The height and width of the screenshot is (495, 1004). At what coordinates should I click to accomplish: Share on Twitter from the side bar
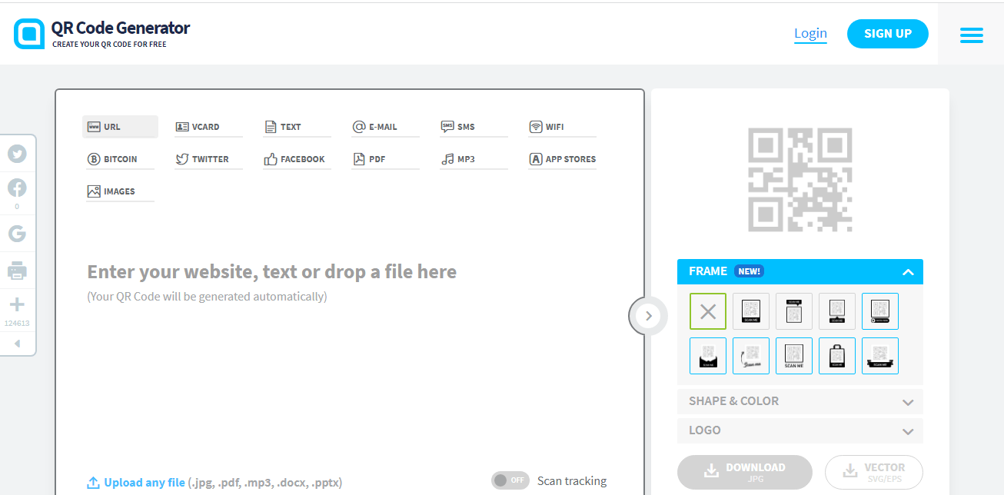tap(17, 154)
